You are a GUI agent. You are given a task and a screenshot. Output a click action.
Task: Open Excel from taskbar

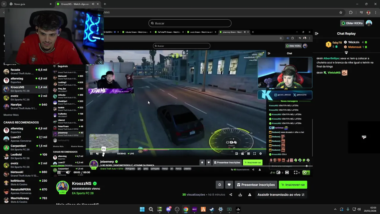[229, 209]
